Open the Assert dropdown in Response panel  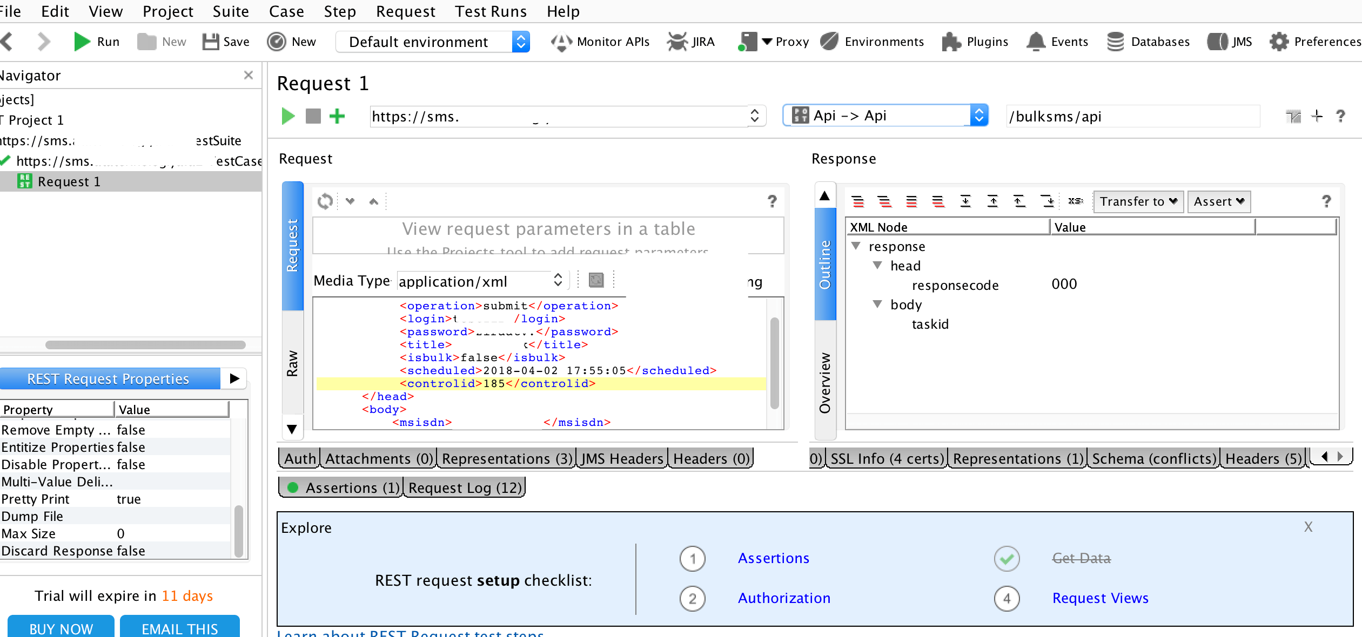pos(1218,201)
